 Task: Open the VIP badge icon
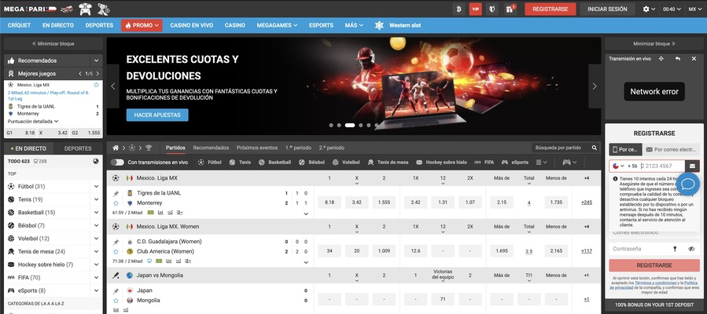pos(475,9)
